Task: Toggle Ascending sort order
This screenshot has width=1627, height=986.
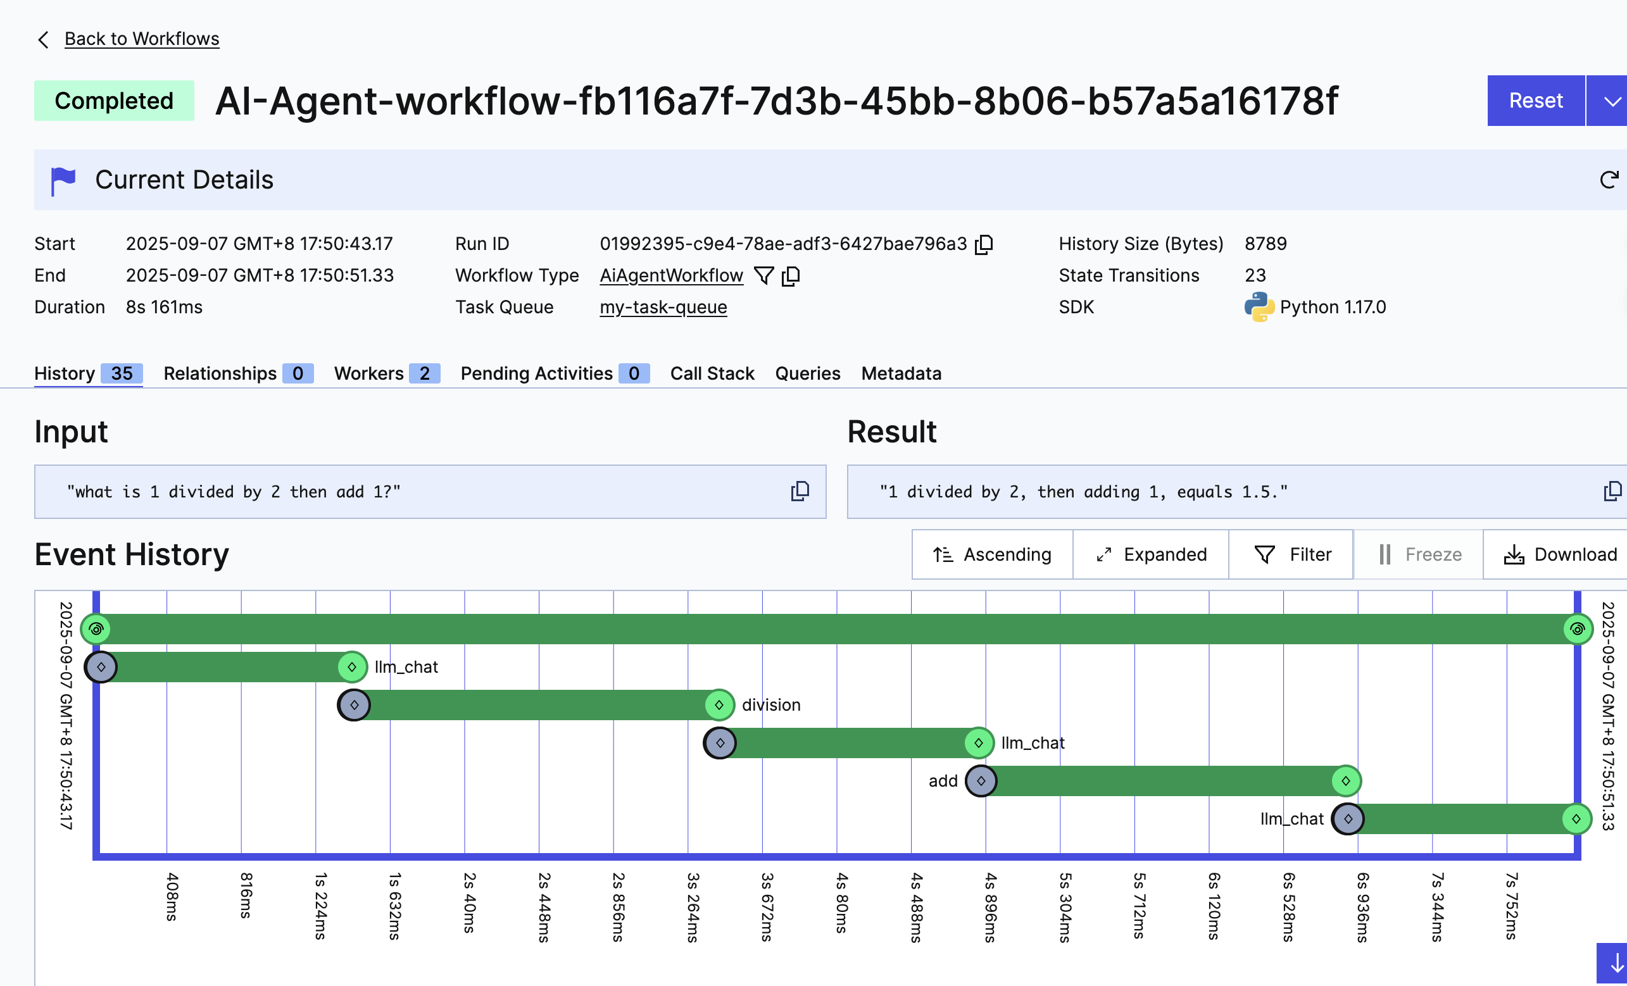Action: [992, 554]
